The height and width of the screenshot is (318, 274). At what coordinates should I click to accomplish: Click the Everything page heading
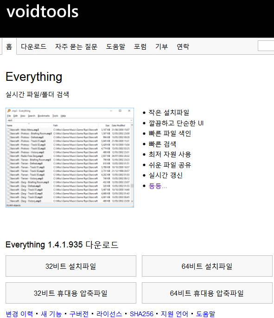point(34,77)
